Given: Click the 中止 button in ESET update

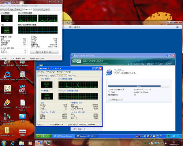Looking at the screenshot, I should pos(115,99).
